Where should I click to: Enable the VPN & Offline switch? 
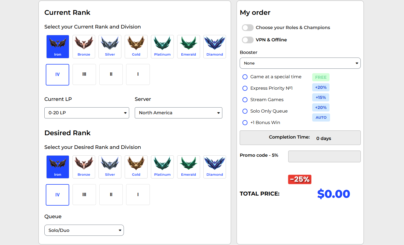248,40
